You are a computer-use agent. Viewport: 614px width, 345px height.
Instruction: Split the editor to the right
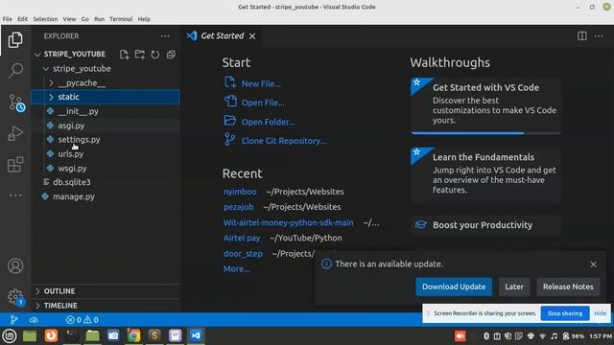pyautogui.click(x=582, y=36)
